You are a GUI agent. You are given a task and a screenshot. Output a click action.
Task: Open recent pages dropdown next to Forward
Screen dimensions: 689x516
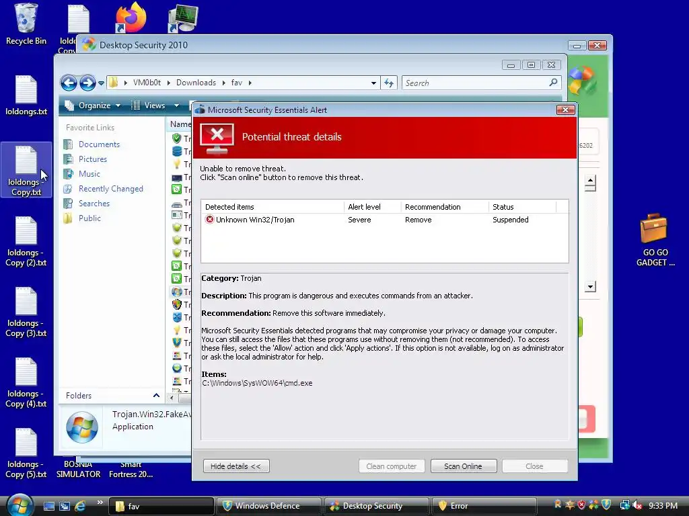pyautogui.click(x=101, y=83)
